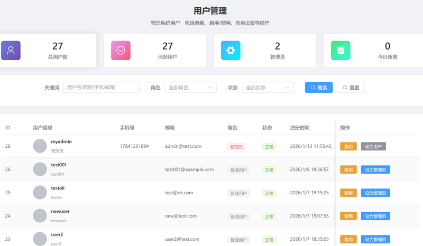Open the 全部状态 status dropdown
The height and width of the screenshot is (246, 423).
tap(268, 88)
